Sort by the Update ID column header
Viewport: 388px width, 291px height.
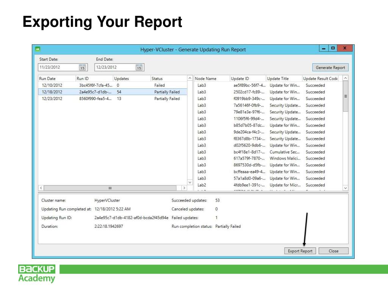pos(248,78)
